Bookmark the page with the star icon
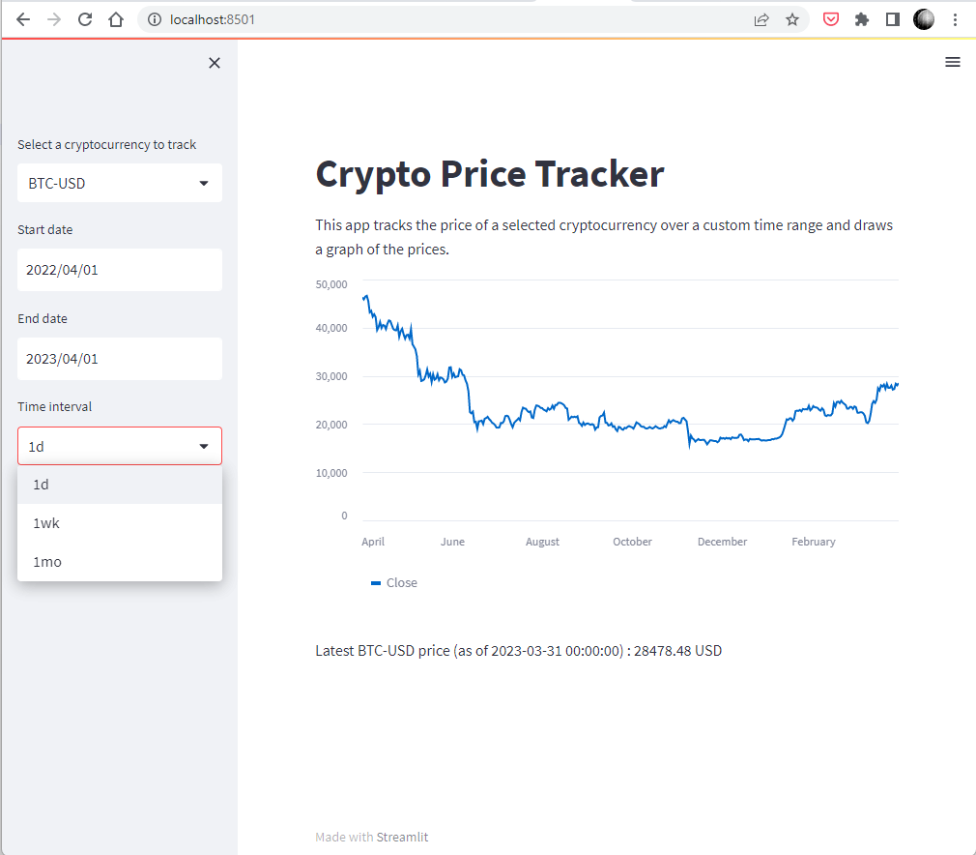This screenshot has width=976, height=855. 793,19
